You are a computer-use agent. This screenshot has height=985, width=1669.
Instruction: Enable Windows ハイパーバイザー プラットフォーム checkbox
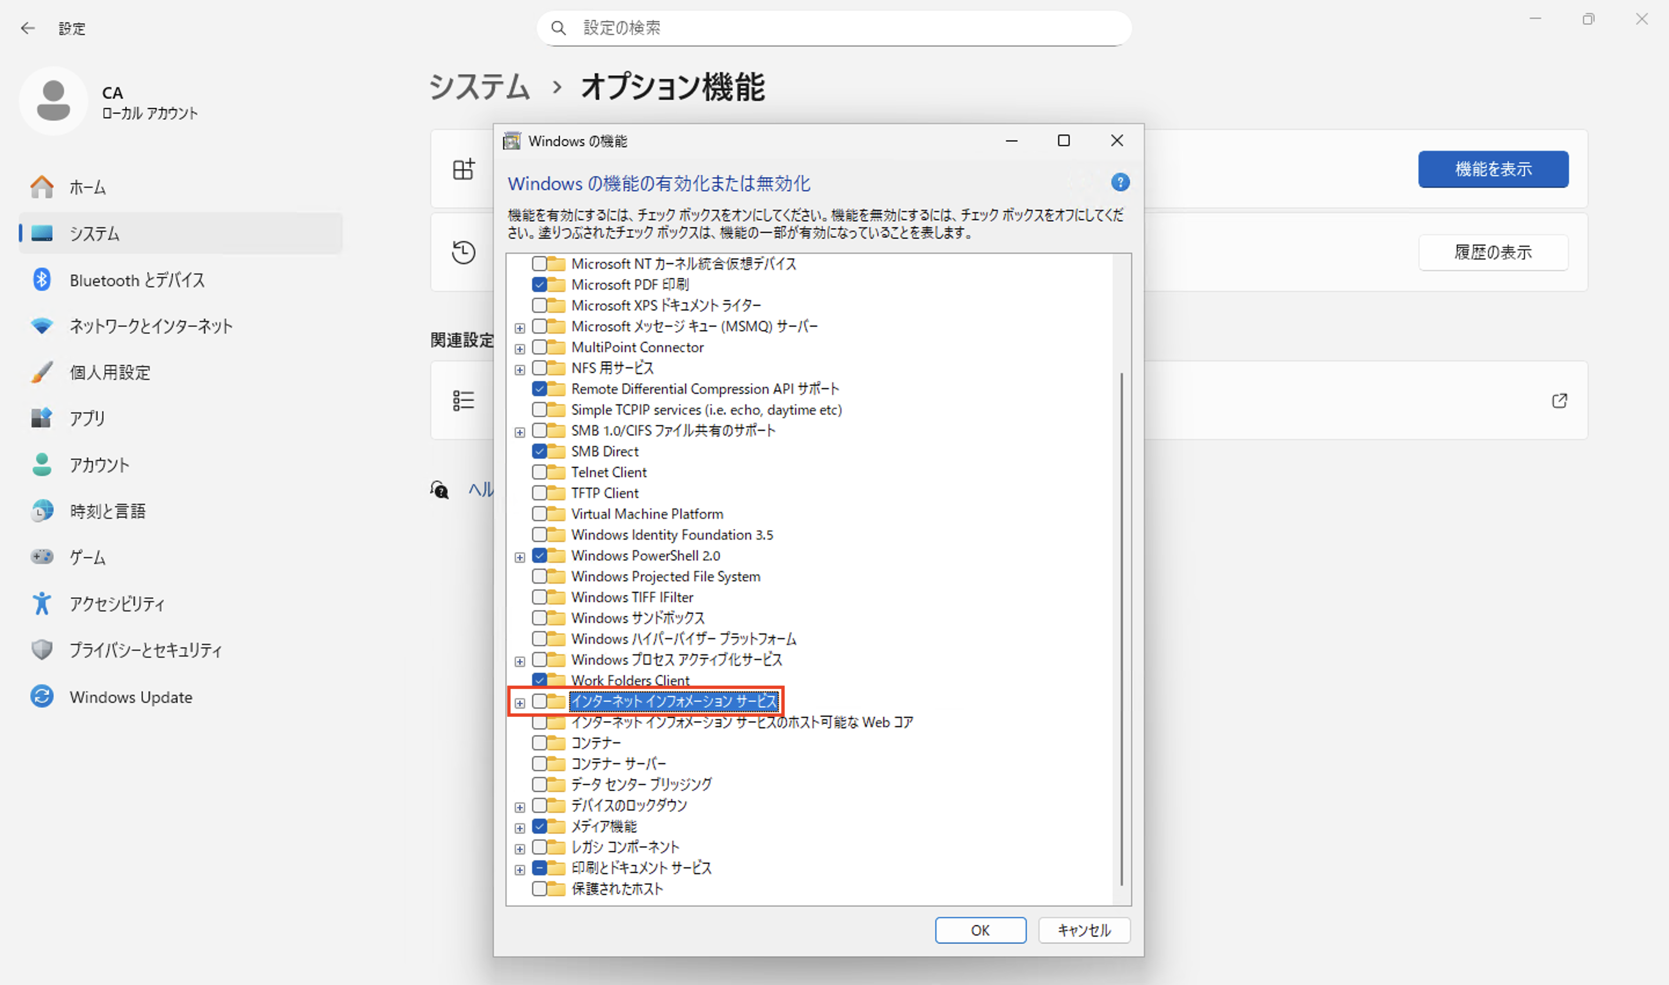(x=540, y=639)
